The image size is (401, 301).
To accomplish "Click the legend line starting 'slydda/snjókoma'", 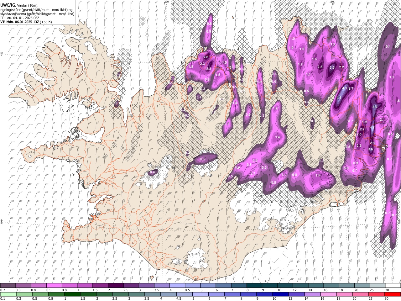I will pyautogui.click(x=37, y=14).
